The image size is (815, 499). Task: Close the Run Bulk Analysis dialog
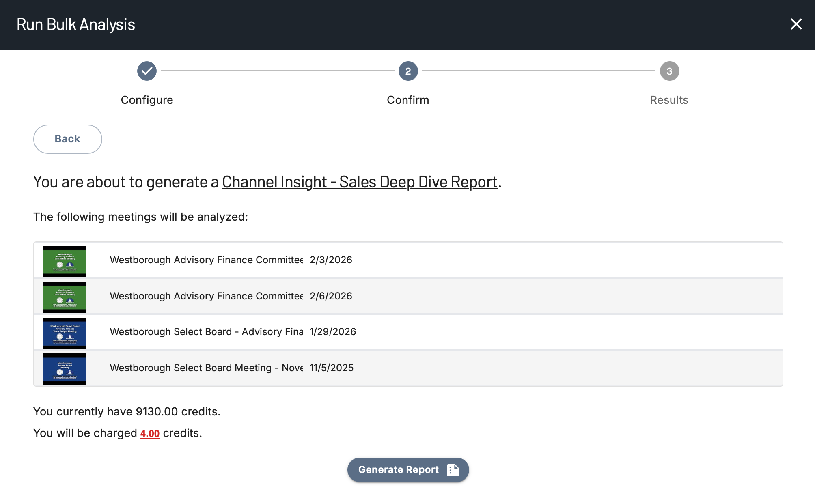[x=796, y=24]
